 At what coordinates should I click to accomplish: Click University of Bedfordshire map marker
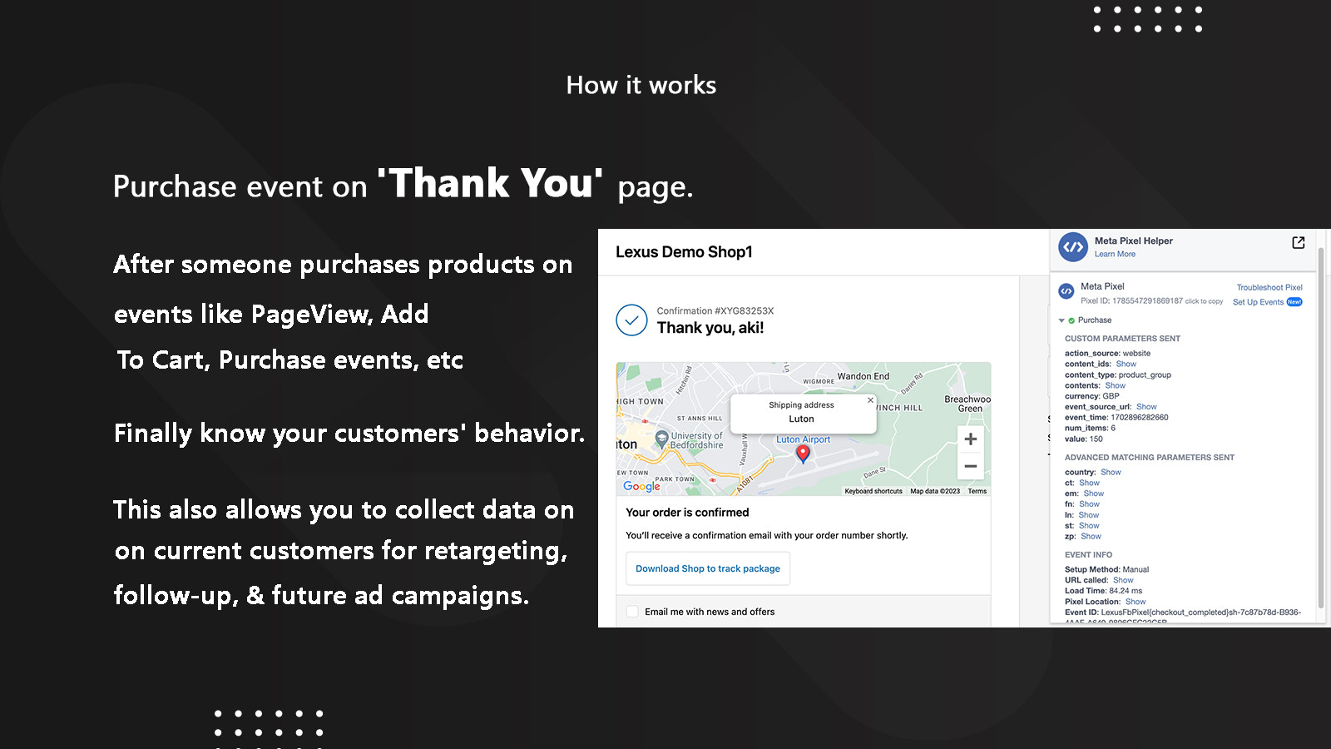[x=662, y=438]
